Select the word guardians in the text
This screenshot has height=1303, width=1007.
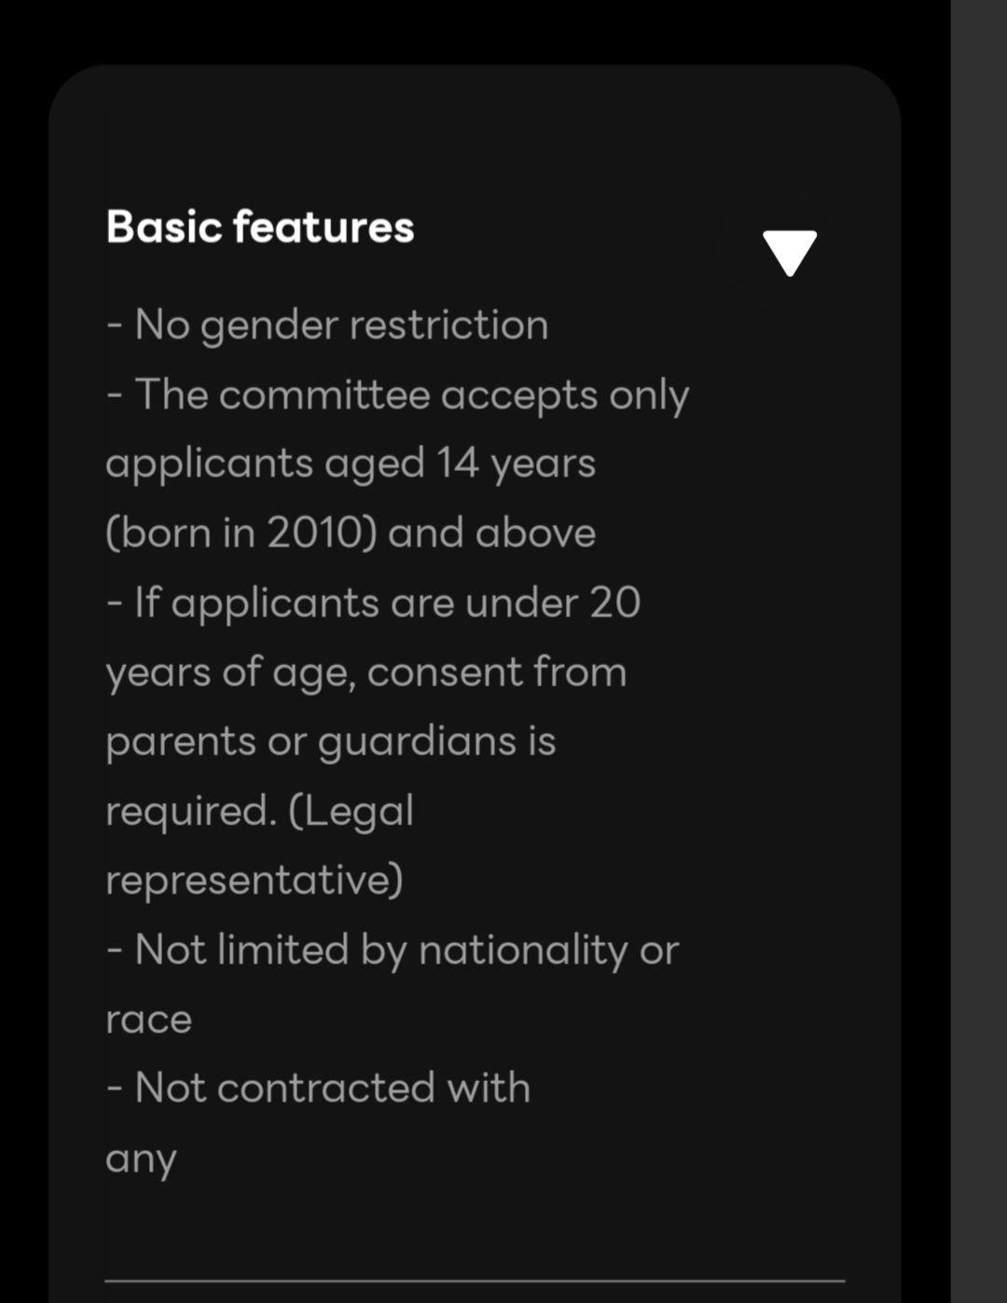418,742
